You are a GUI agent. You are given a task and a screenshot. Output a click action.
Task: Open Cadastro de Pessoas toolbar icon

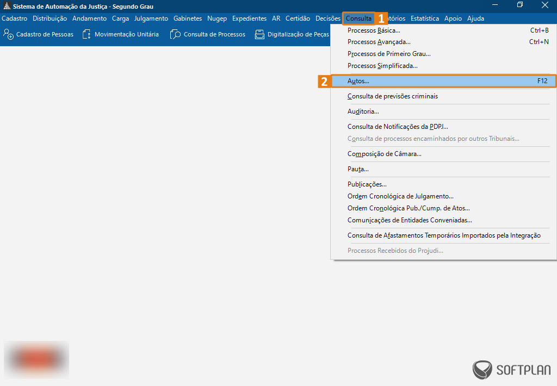pos(8,34)
